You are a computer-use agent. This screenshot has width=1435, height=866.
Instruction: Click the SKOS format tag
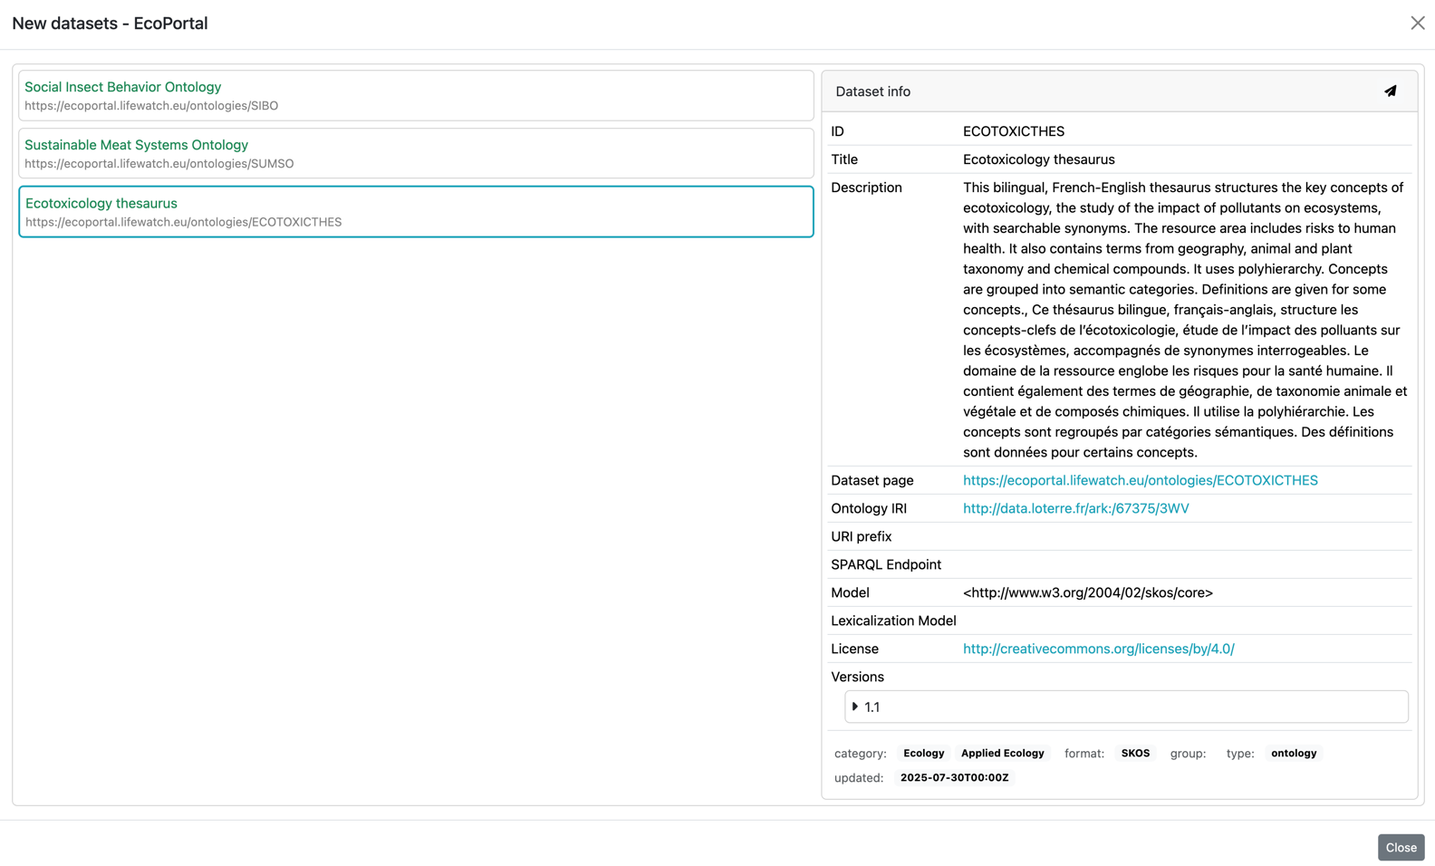tap(1135, 753)
